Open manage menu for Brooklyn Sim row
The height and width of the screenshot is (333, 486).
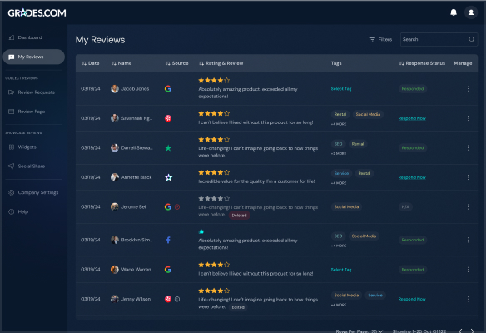pyautogui.click(x=468, y=240)
